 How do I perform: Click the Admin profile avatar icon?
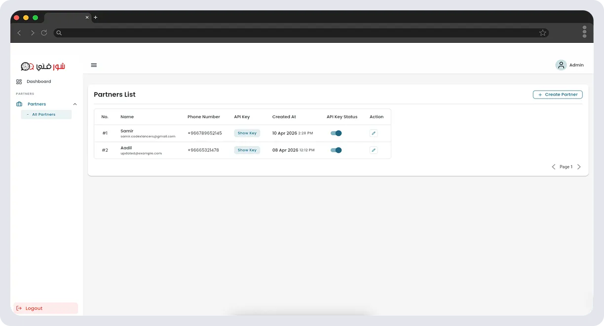point(561,65)
